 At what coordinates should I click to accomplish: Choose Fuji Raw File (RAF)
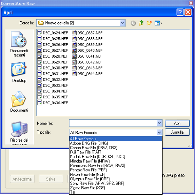(x=116, y=152)
